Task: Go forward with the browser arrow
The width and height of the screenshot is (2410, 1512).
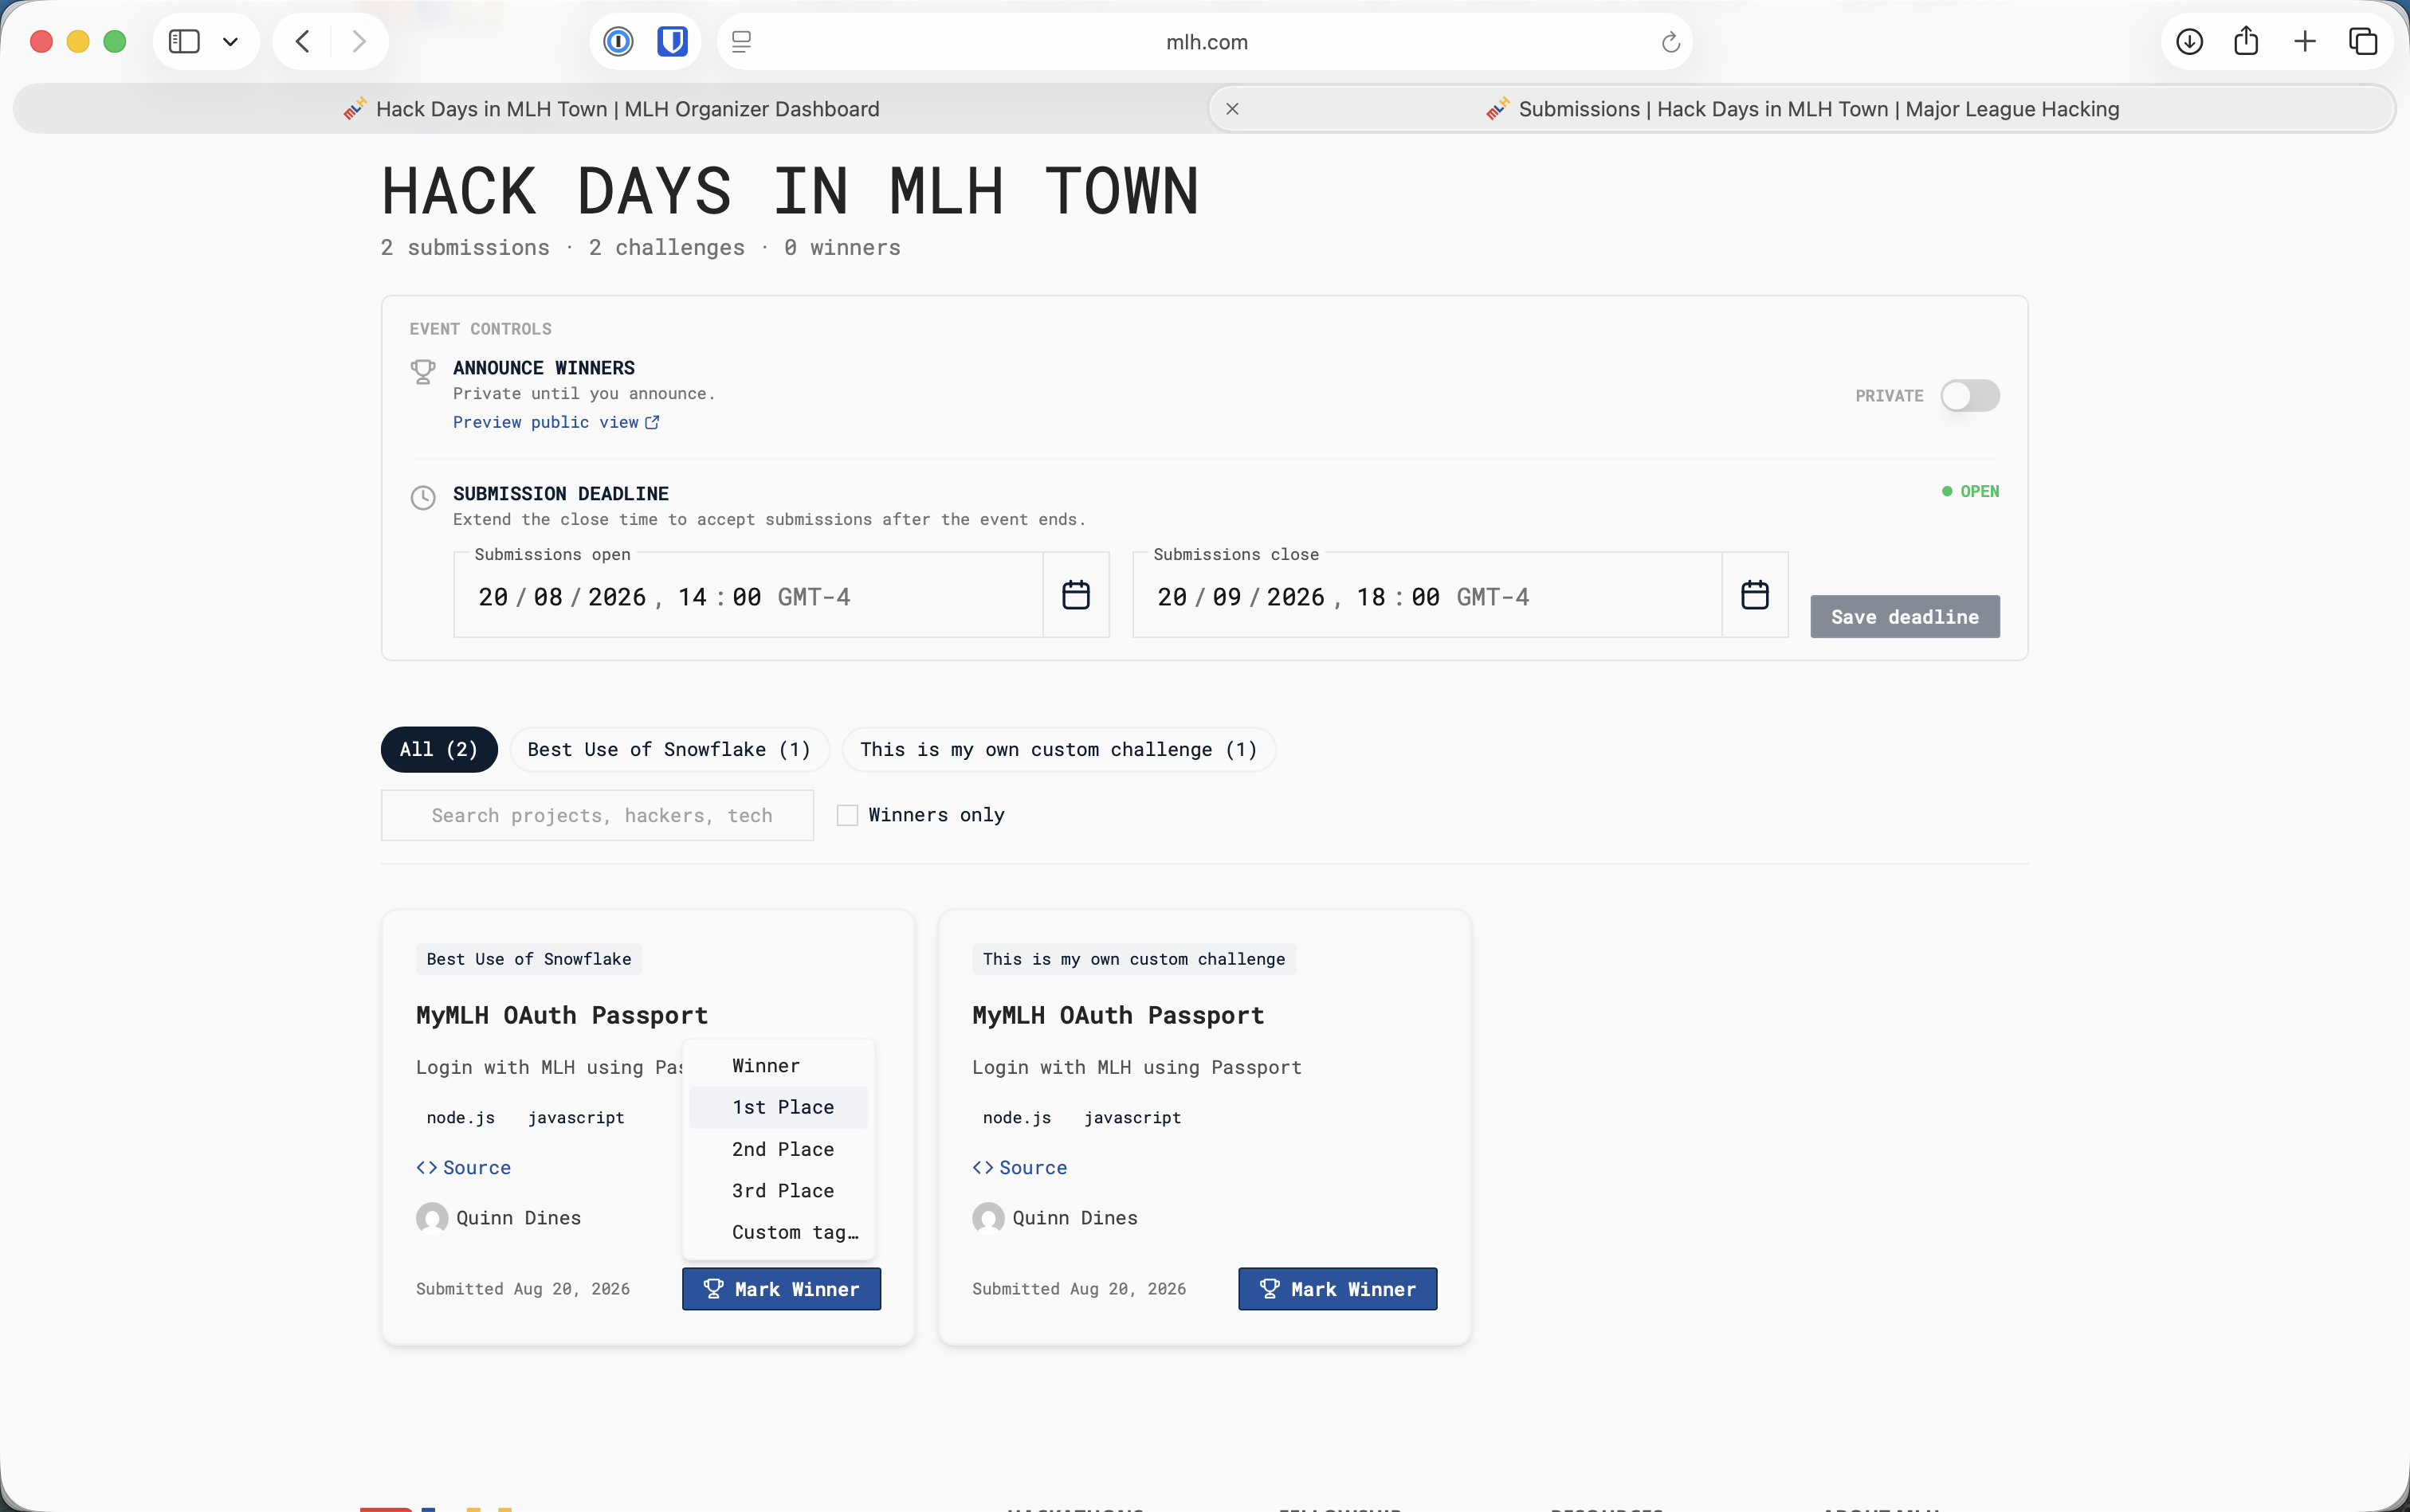Action: (x=358, y=42)
